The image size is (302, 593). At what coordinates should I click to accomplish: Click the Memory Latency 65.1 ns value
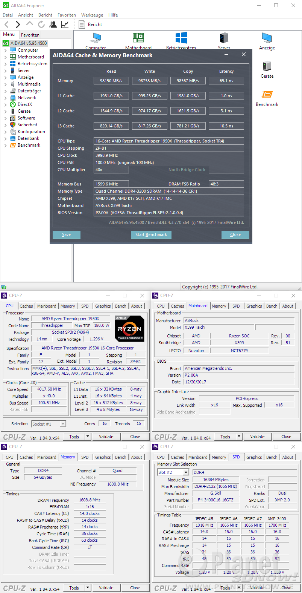point(226,81)
